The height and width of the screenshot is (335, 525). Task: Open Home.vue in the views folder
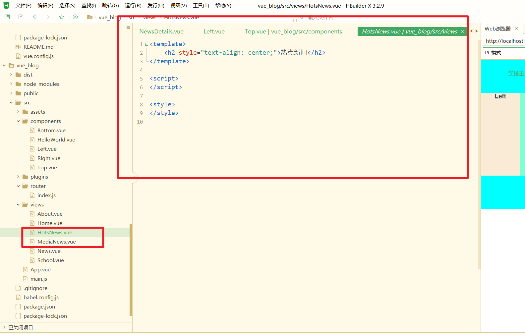(x=50, y=223)
